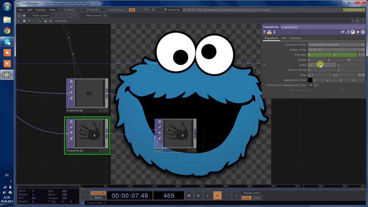Viewport: 368px width, 207px height.
Task: Open the operator comment bubble icon
Action: click(x=342, y=32)
